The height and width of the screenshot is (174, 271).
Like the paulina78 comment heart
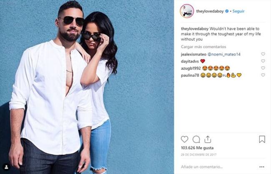[x=263, y=75]
